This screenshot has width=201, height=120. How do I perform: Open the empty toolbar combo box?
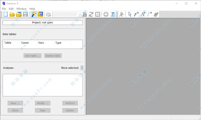(67, 14)
